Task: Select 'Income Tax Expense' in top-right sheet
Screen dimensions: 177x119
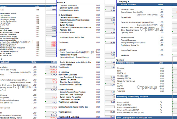Action: point(129,50)
